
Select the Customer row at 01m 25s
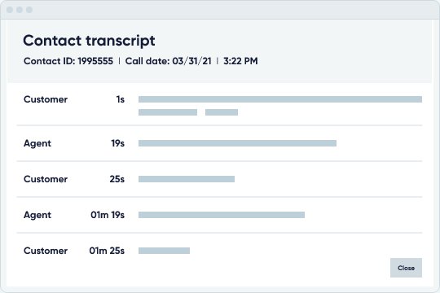tap(219, 251)
